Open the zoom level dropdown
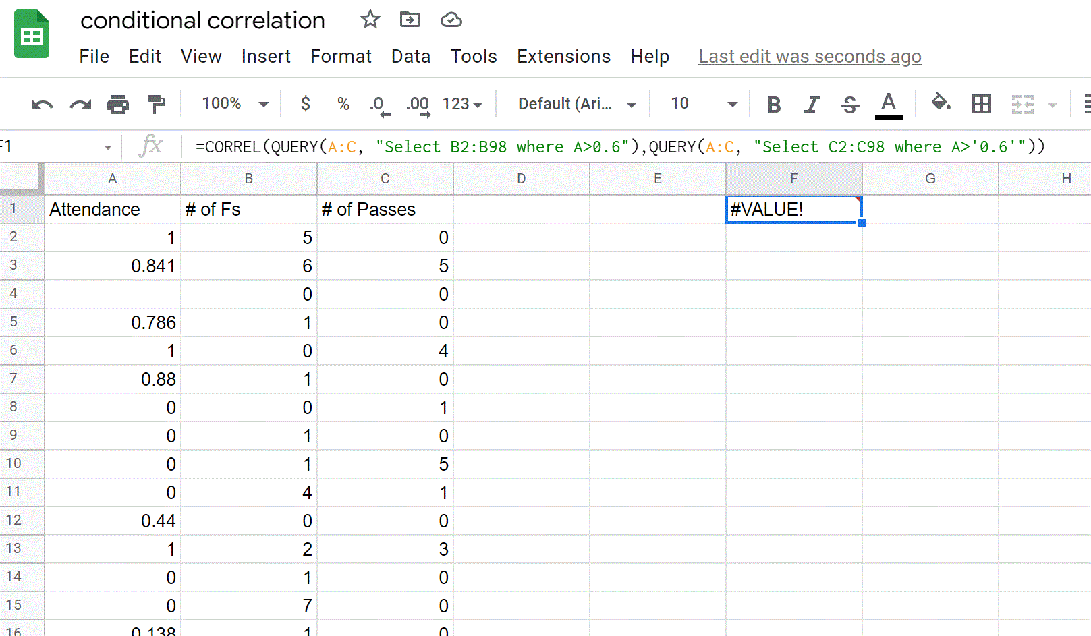Image resolution: width=1091 pixels, height=636 pixels. pos(231,104)
